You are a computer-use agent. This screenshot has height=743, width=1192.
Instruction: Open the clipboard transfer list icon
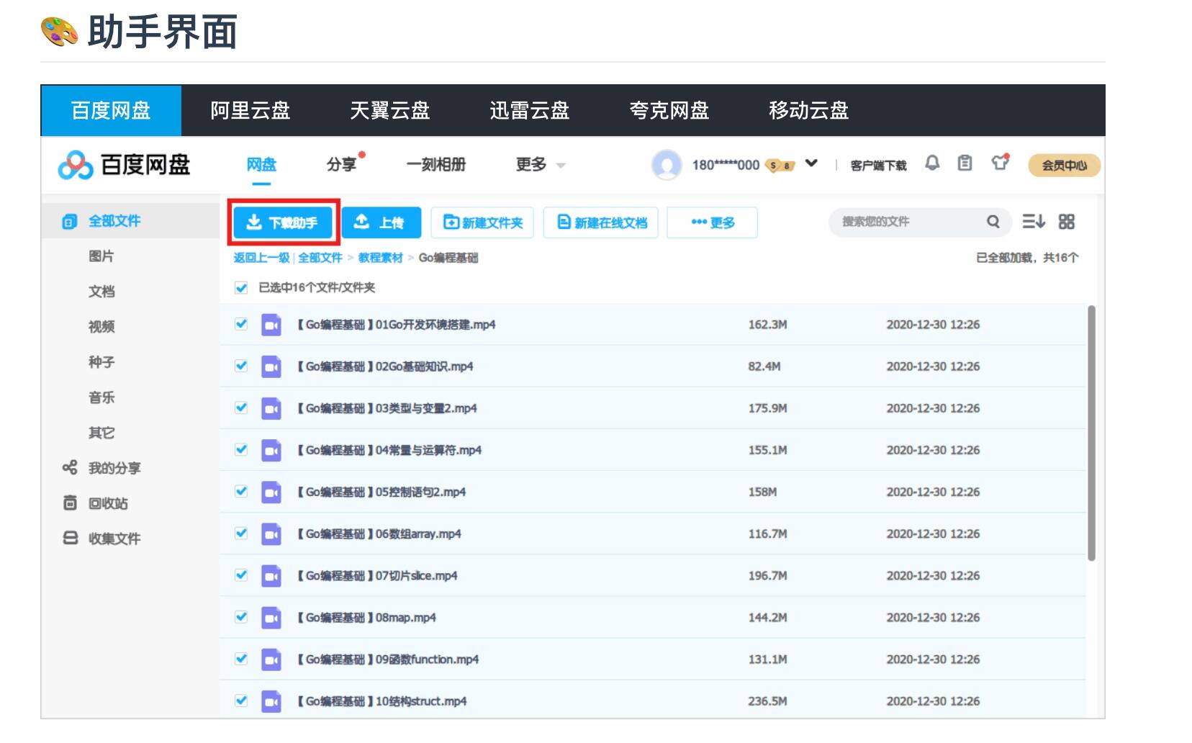click(965, 163)
